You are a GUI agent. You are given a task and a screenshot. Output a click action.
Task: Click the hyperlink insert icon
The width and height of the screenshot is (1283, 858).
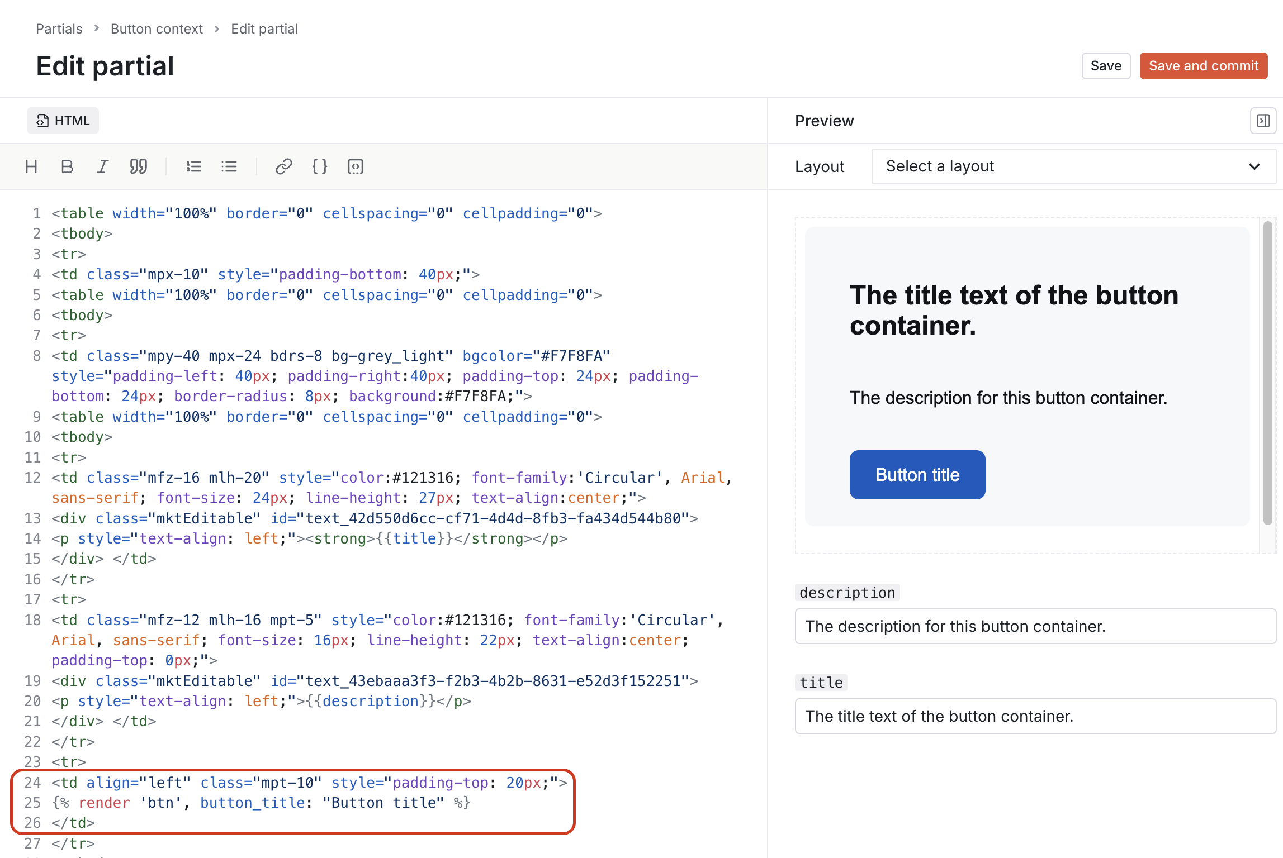coord(283,166)
